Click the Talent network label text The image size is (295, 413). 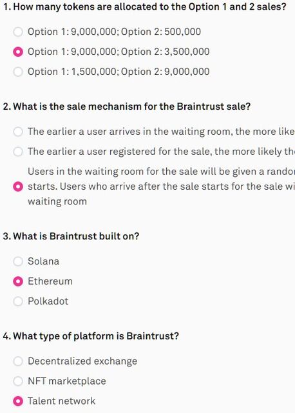[x=62, y=401]
